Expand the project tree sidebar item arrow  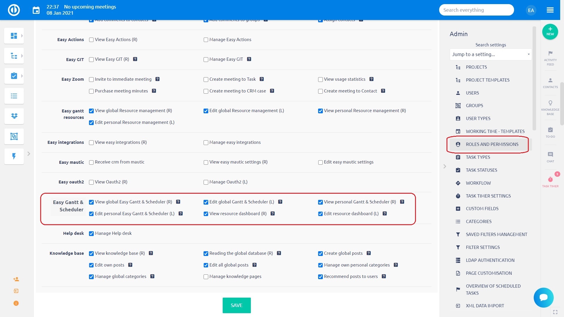pos(22,56)
